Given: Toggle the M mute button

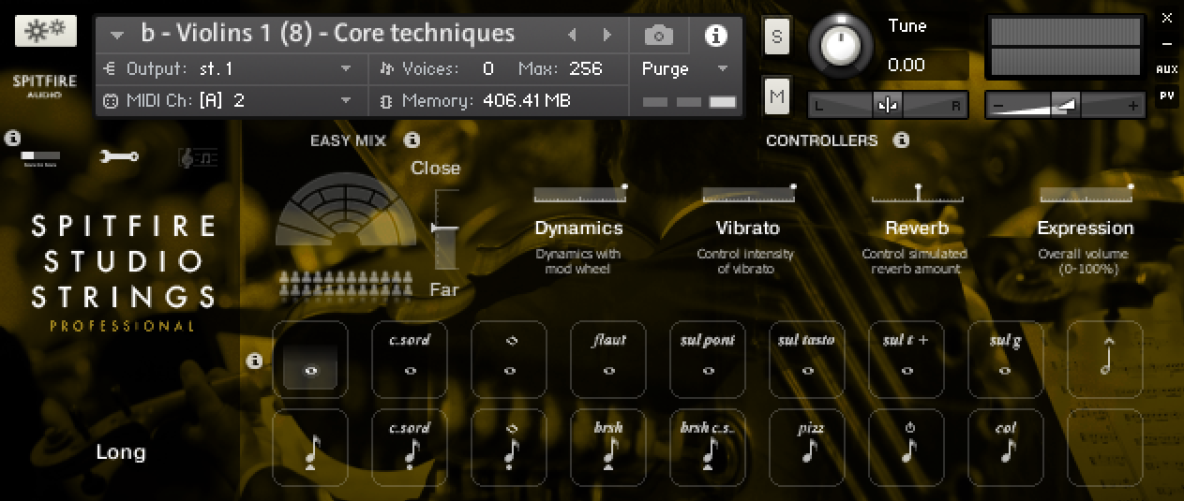Looking at the screenshot, I should pyautogui.click(x=777, y=96).
